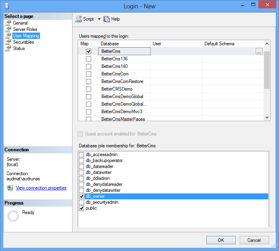The image size is (279, 251).
Task: Open the Securables page
Action: pyautogui.click(x=23, y=42)
